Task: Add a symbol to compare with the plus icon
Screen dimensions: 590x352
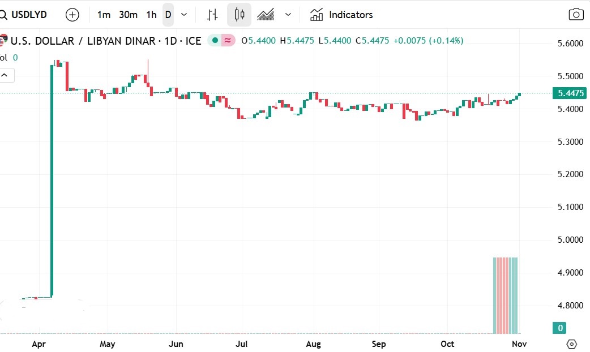Action: pyautogui.click(x=72, y=15)
